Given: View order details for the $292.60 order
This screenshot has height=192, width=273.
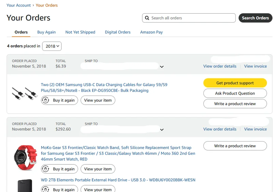Looking at the screenshot, I should click(x=220, y=129).
